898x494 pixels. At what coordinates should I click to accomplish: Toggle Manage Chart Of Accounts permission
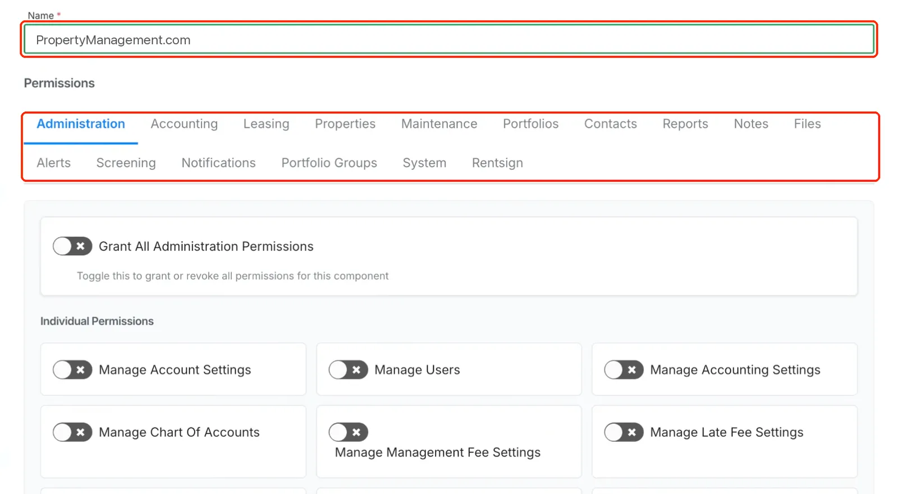(72, 432)
